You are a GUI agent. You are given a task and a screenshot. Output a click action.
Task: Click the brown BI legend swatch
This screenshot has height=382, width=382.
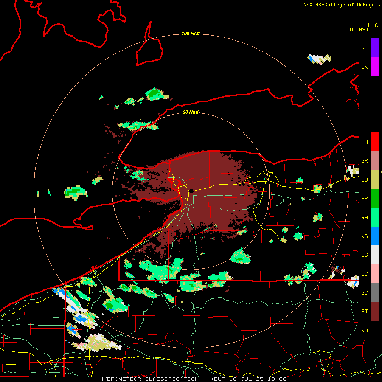tap(375, 312)
